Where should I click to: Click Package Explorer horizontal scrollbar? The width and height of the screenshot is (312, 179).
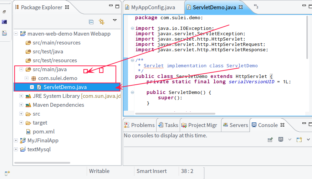coord(42,163)
